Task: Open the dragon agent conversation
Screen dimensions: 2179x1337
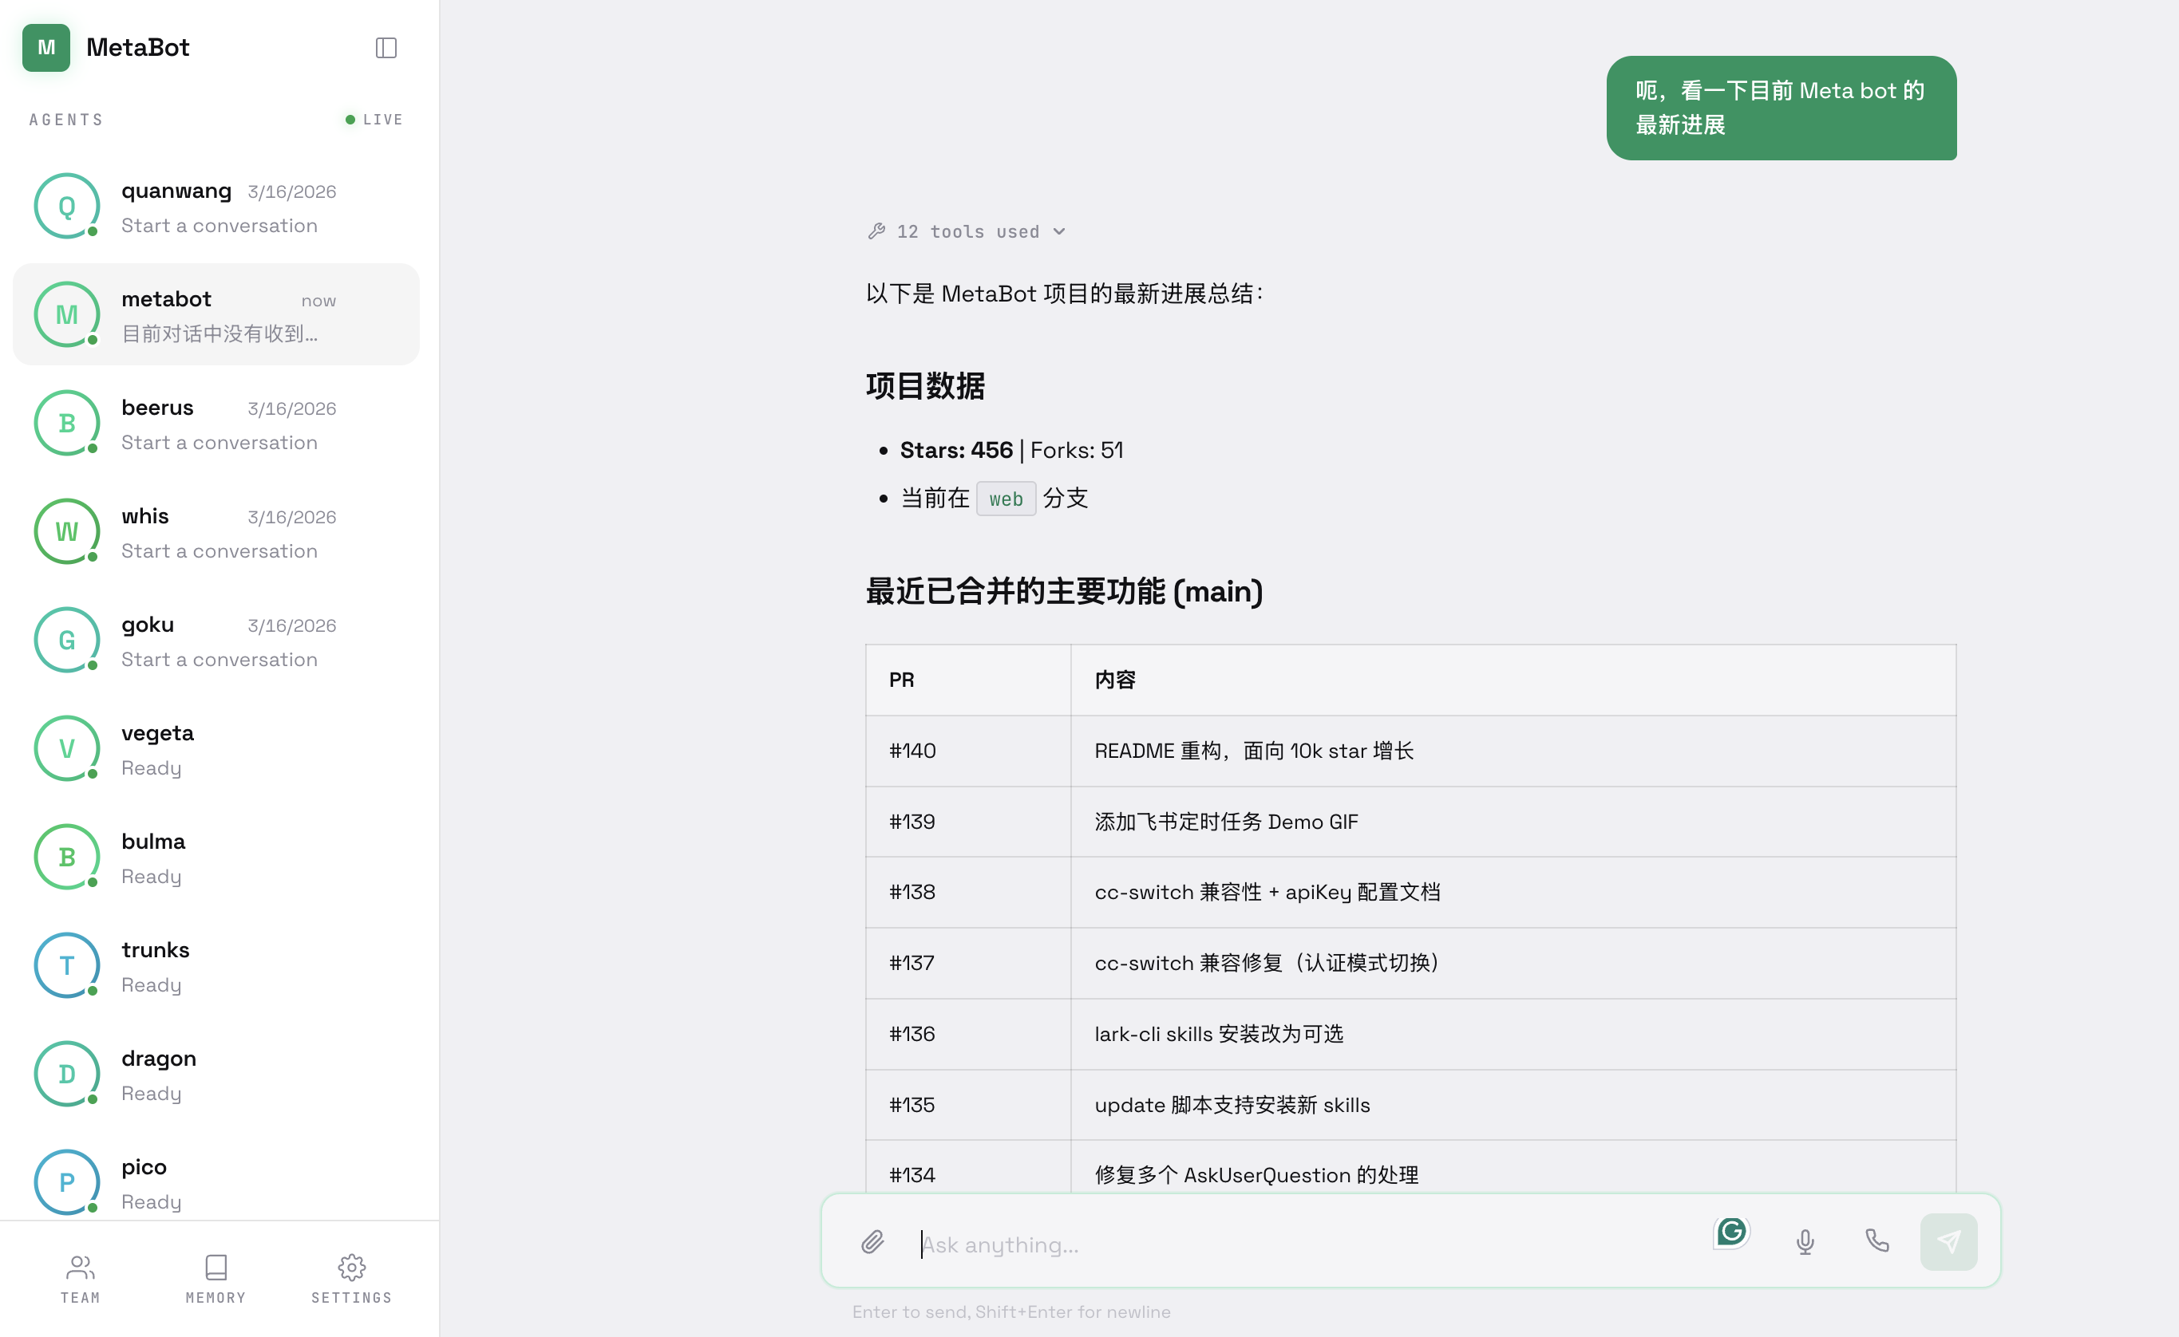Action: point(216,1074)
